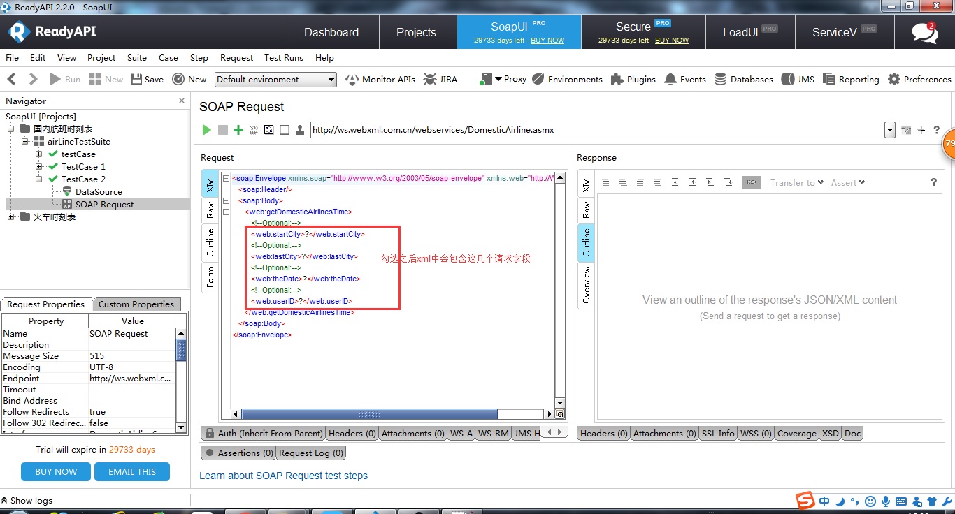Click the Save toolbar button
The width and height of the screenshot is (955, 514).
[147, 79]
